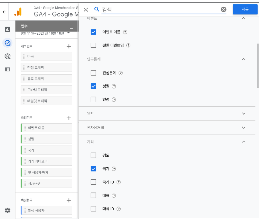Open the Advertising cursor icon

tap(7, 56)
